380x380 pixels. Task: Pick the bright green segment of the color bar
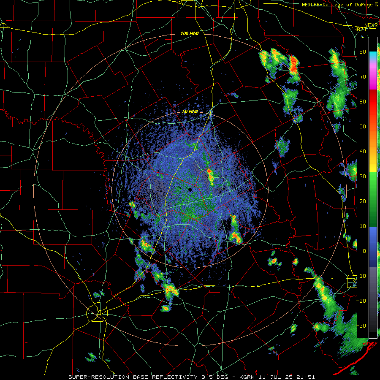tap(373, 184)
